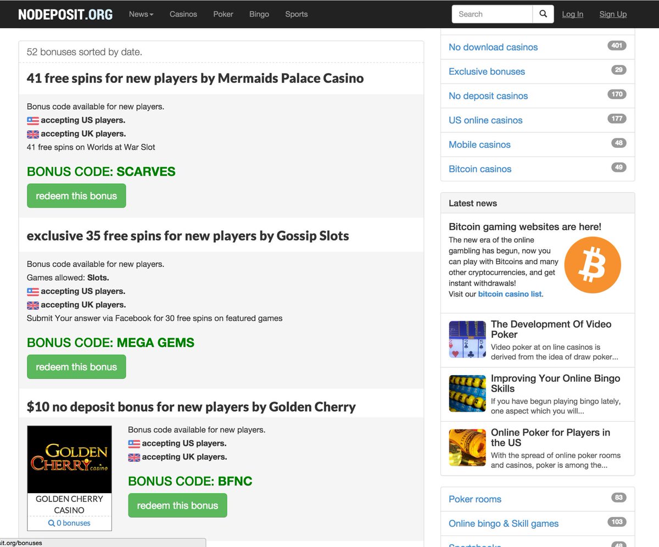Viewport: 659px width, 547px height.
Task: Open No deposit casinos category
Action: tap(488, 96)
